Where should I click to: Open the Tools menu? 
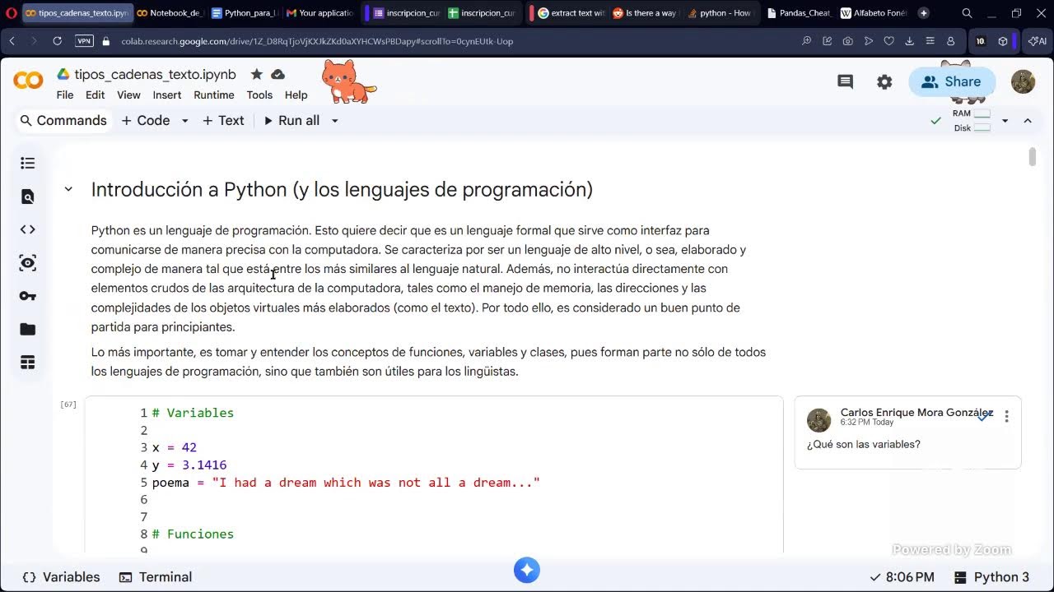[259, 95]
